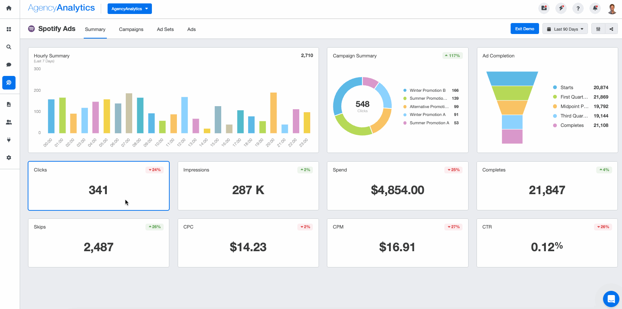Click the AgencyAnalytics logo

(x=61, y=8)
